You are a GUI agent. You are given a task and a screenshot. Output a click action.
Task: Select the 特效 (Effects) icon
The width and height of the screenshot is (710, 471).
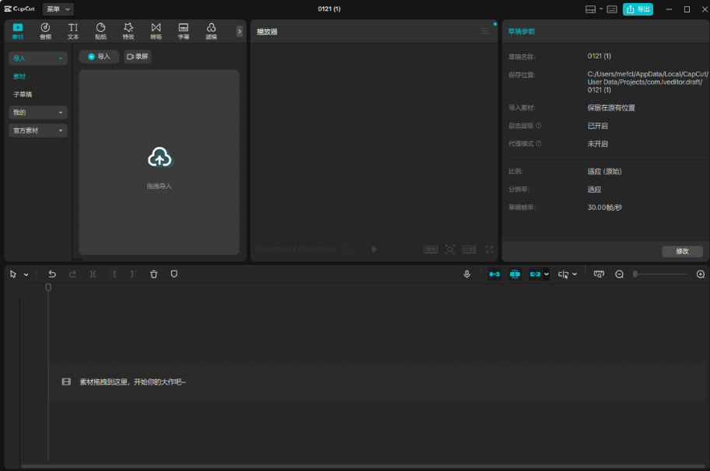pos(128,31)
